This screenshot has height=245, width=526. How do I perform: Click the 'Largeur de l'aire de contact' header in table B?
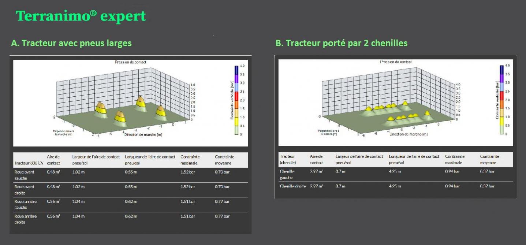coord(359,159)
